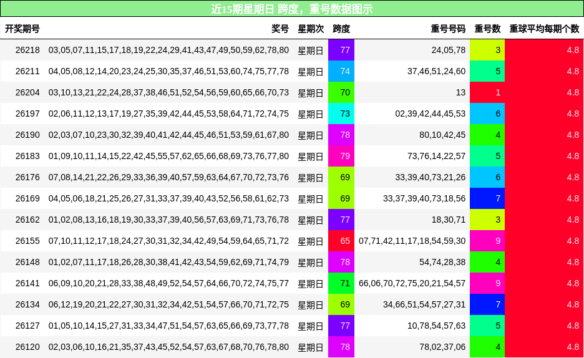Select issue number 26190
This screenshot has height=358, width=584.
[x=27, y=135]
